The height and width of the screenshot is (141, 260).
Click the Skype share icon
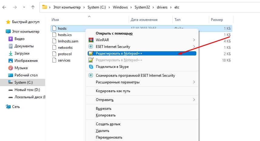[90, 67]
